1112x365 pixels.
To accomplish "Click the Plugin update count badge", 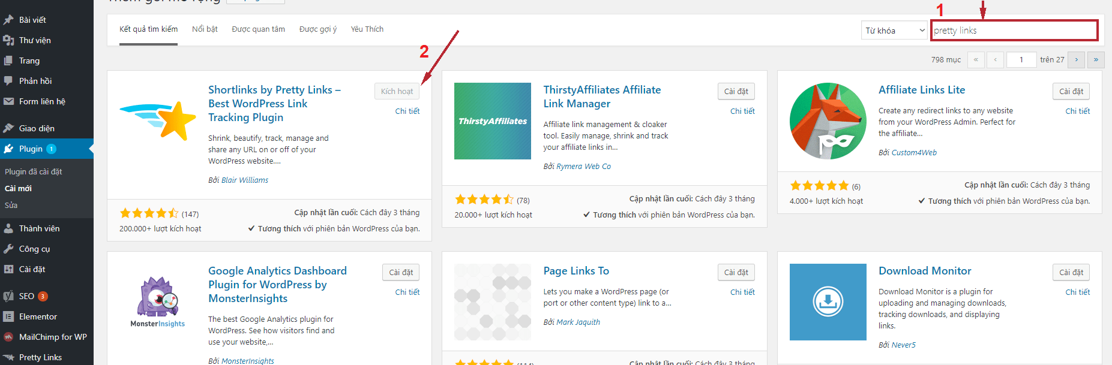I will 52,149.
